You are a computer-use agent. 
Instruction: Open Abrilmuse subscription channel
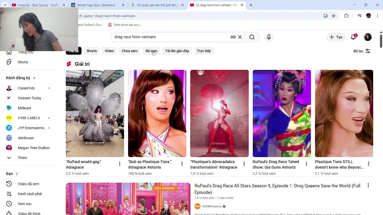(26, 138)
